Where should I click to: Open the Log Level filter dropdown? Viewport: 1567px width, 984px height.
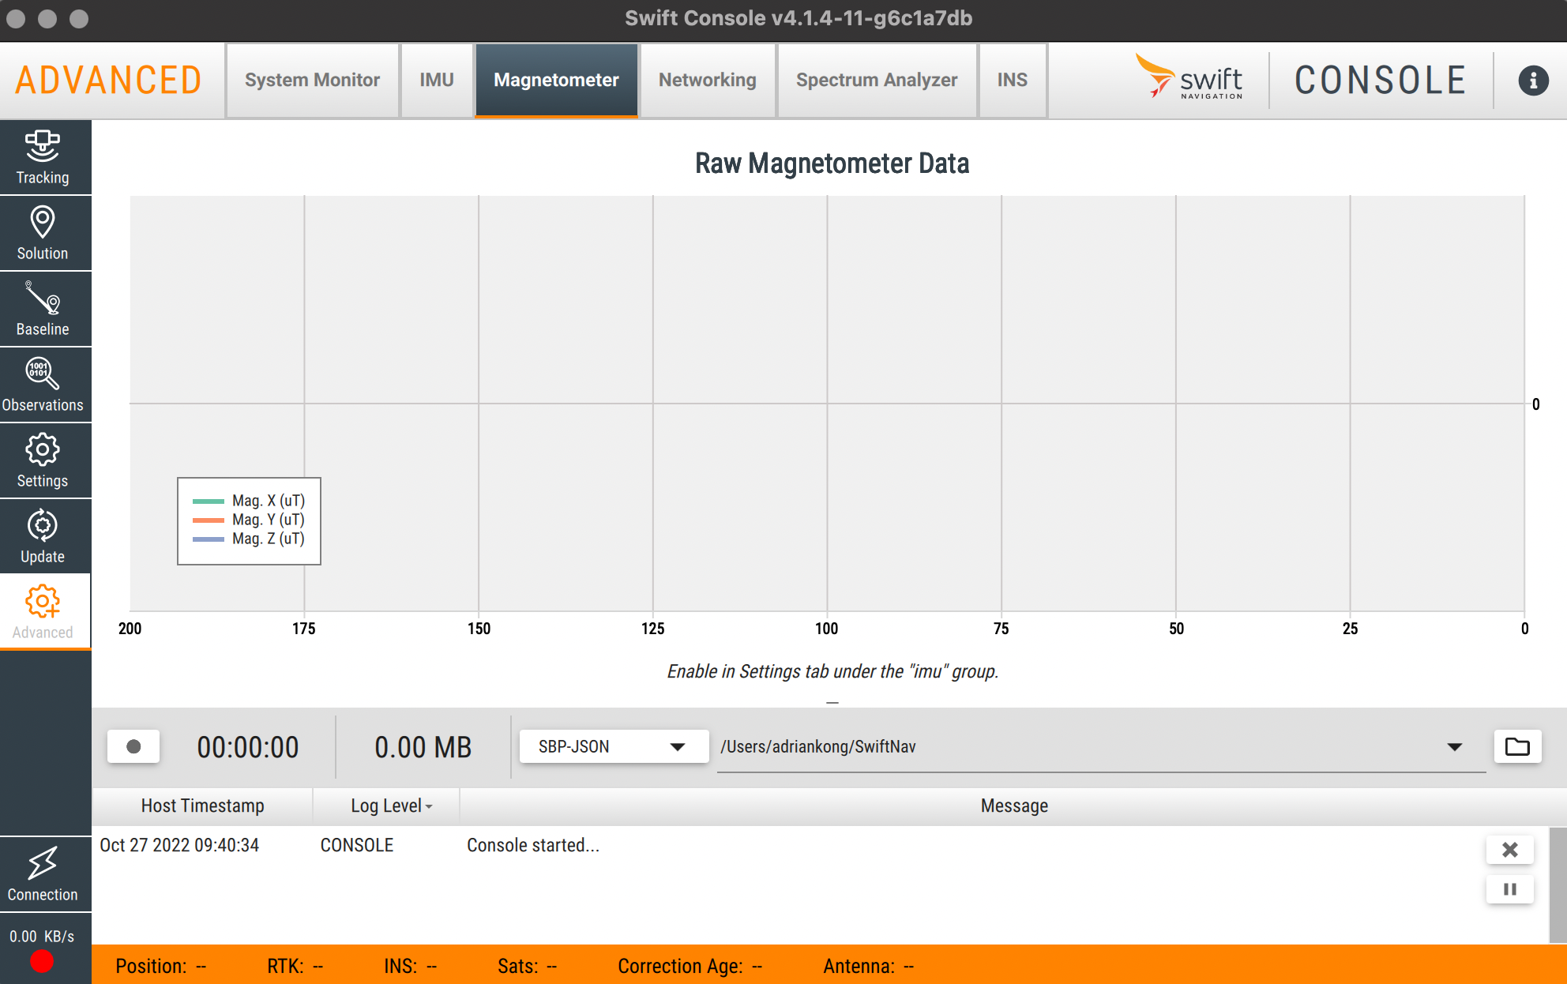pos(392,806)
